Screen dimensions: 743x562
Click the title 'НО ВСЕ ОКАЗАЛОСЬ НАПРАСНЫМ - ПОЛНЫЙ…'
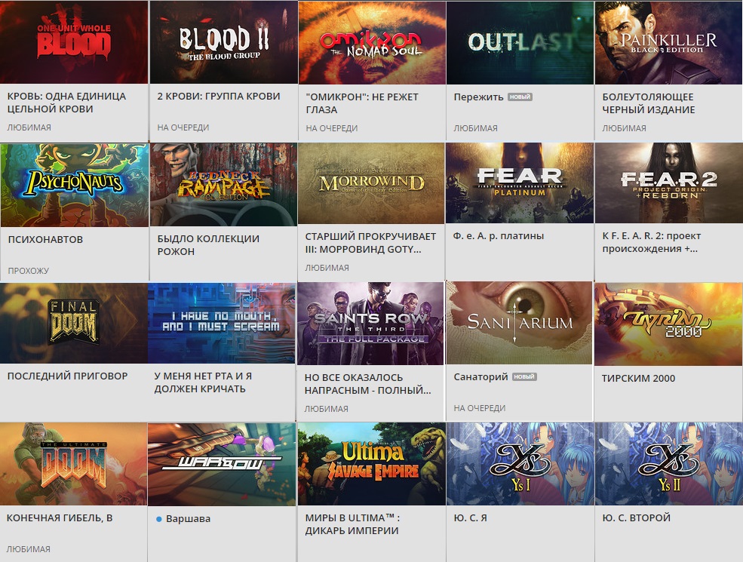coord(367,384)
